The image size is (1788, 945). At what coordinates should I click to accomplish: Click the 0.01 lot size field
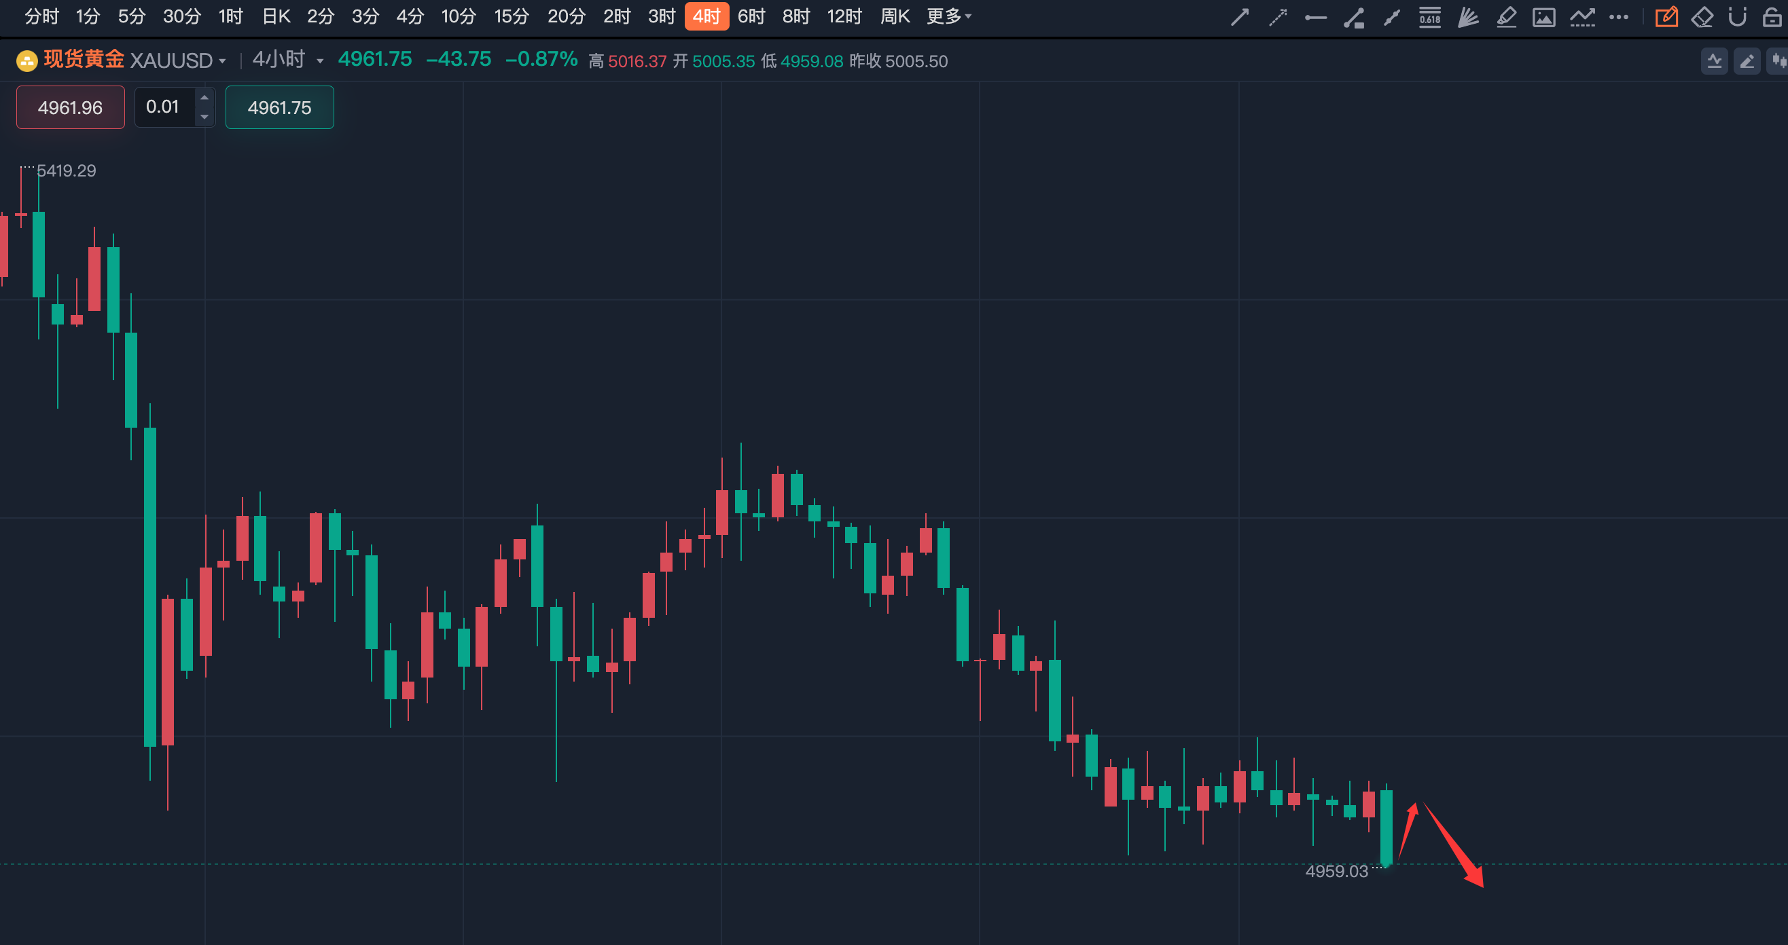[x=163, y=107]
